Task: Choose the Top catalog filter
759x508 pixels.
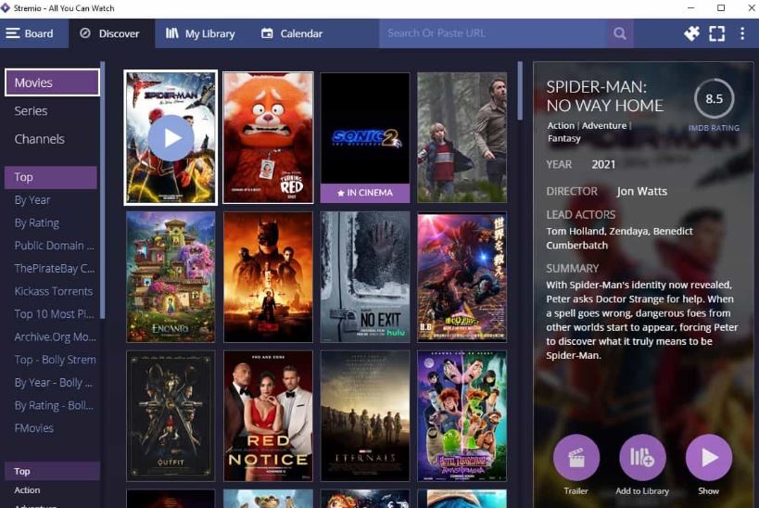Action: pos(50,177)
